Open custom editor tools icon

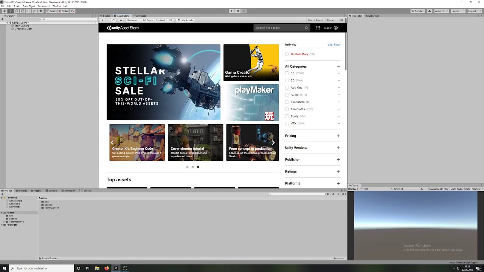[41, 11]
